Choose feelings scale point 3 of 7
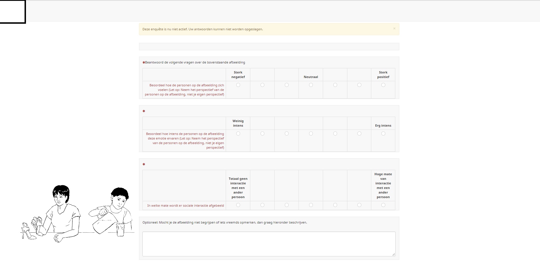The height and width of the screenshot is (279, 540). point(287,85)
